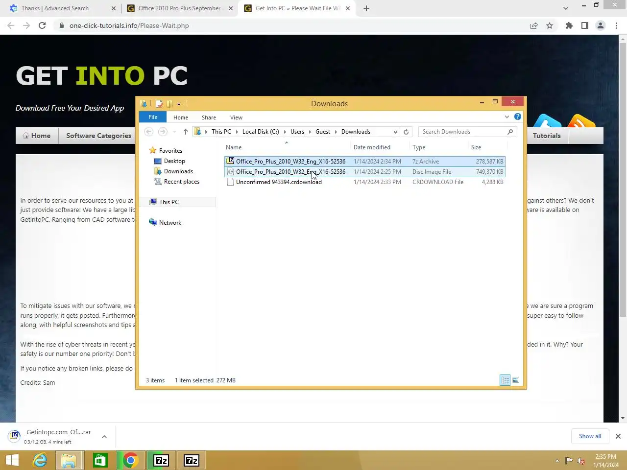Click the CRDOWNLOAD File type cell
This screenshot has height=470, width=627.
click(438, 182)
